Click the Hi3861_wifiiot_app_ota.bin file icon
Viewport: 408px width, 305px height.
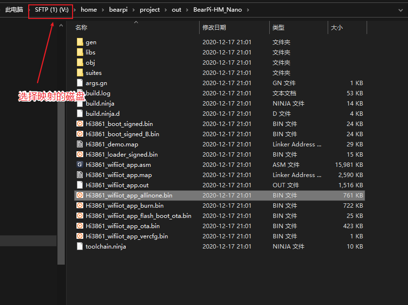pyautogui.click(x=80, y=226)
